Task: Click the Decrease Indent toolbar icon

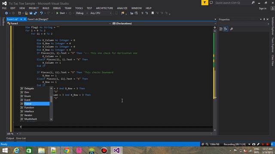Action: coord(142,13)
